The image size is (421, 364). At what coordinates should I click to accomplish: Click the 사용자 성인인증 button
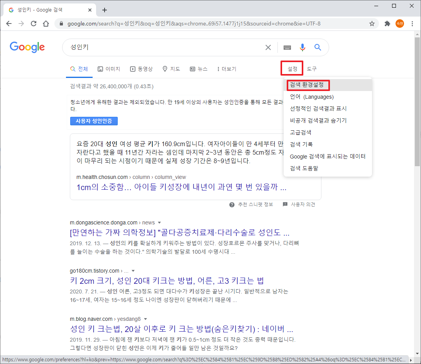(x=94, y=121)
